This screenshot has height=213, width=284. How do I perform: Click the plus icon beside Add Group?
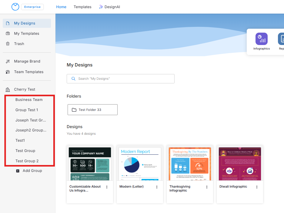pos(18,171)
